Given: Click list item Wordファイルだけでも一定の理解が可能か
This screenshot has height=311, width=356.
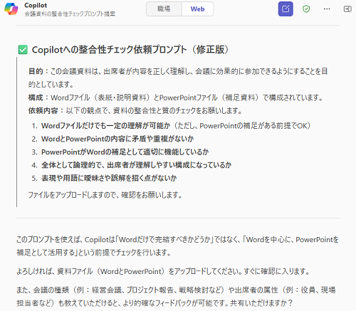Looking at the screenshot, I should [x=105, y=126].
